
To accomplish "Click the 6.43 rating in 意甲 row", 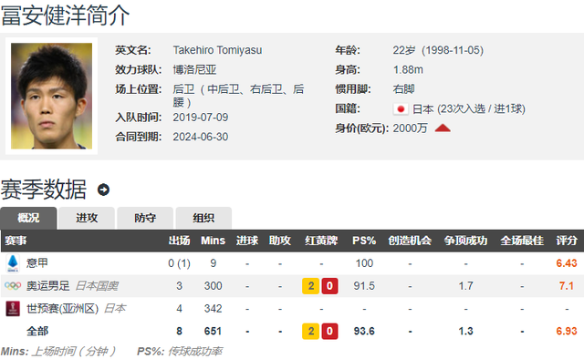I will [567, 263].
